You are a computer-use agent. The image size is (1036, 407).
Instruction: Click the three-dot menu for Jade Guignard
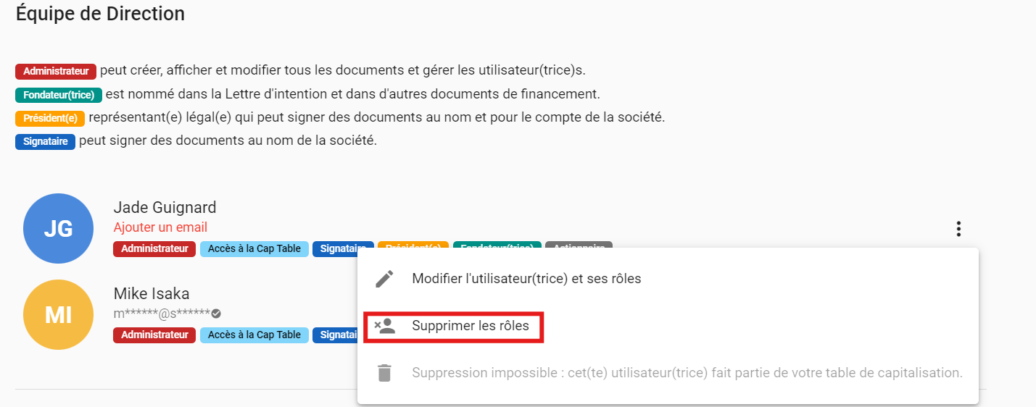(958, 230)
